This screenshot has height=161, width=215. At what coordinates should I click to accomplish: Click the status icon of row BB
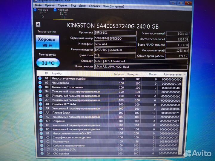pyautogui.click(x=42, y=133)
